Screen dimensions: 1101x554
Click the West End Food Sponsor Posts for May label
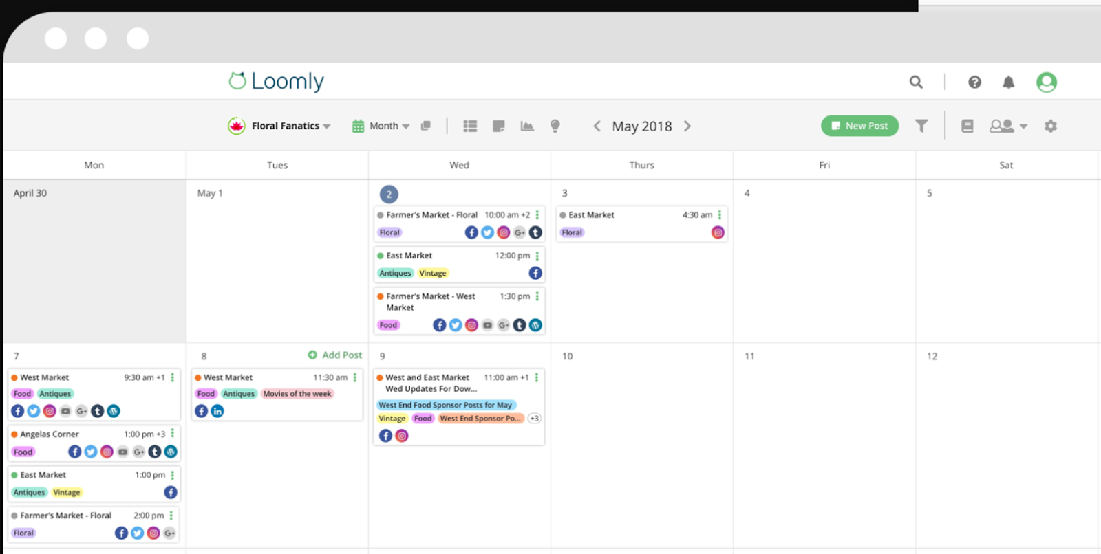click(446, 405)
